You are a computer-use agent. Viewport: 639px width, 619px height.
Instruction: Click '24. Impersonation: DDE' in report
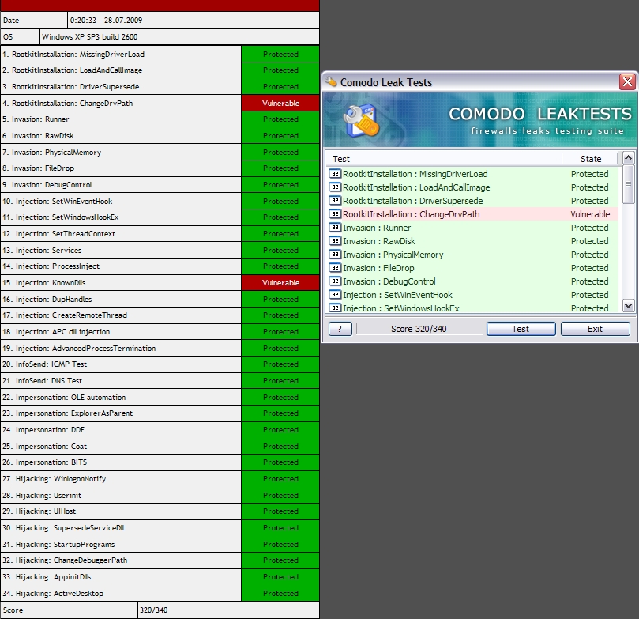(43, 430)
